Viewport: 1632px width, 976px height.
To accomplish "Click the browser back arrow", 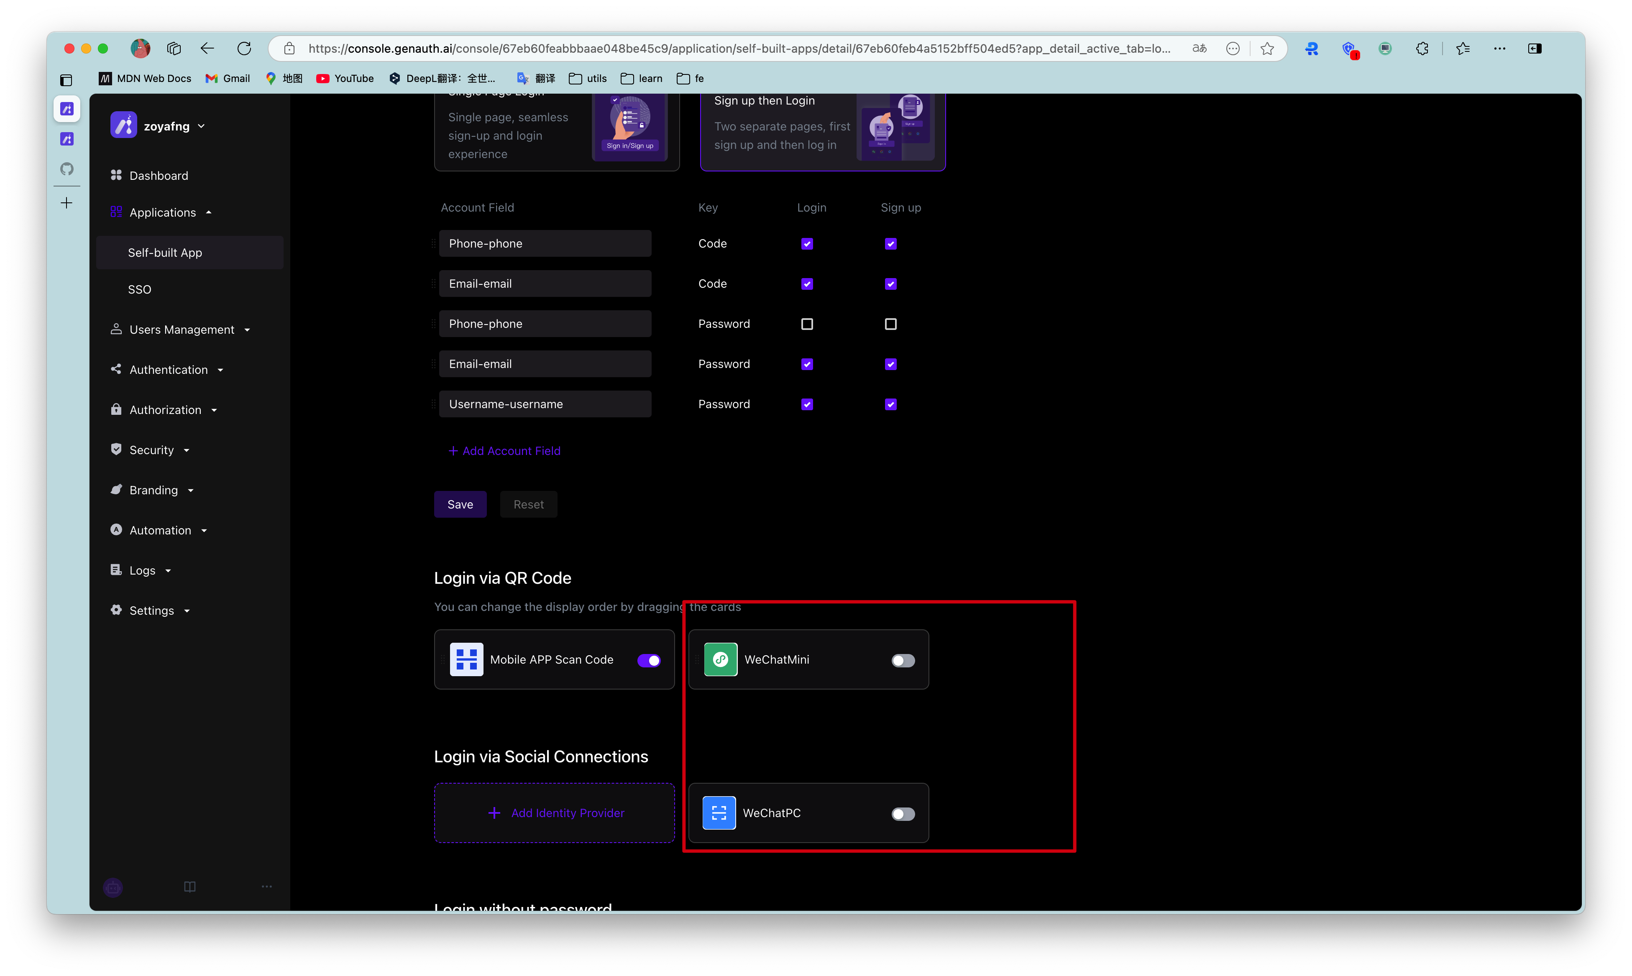I will 207,48.
